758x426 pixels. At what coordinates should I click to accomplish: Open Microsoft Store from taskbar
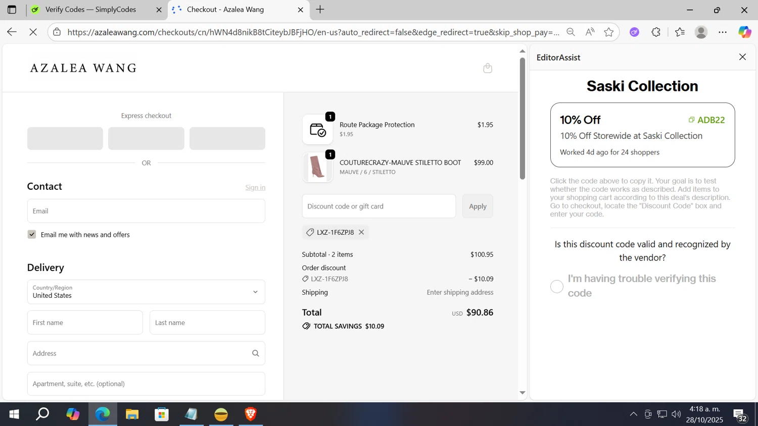(162, 414)
